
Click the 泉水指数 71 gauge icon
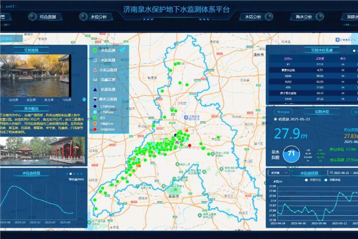click(x=291, y=154)
